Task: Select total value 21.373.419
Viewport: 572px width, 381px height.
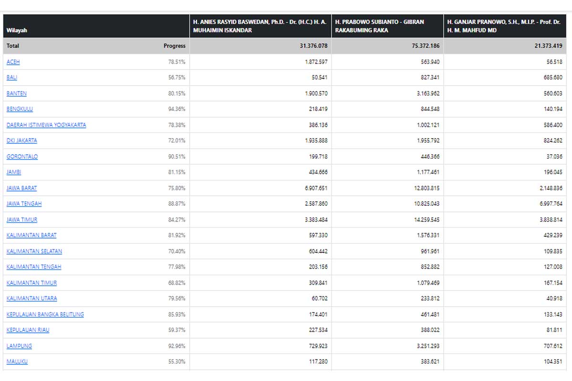Action: pyautogui.click(x=549, y=46)
